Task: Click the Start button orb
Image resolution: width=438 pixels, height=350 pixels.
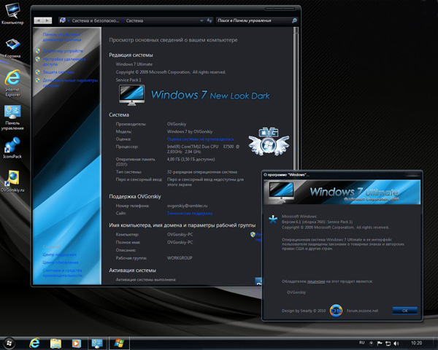Action: point(10,342)
